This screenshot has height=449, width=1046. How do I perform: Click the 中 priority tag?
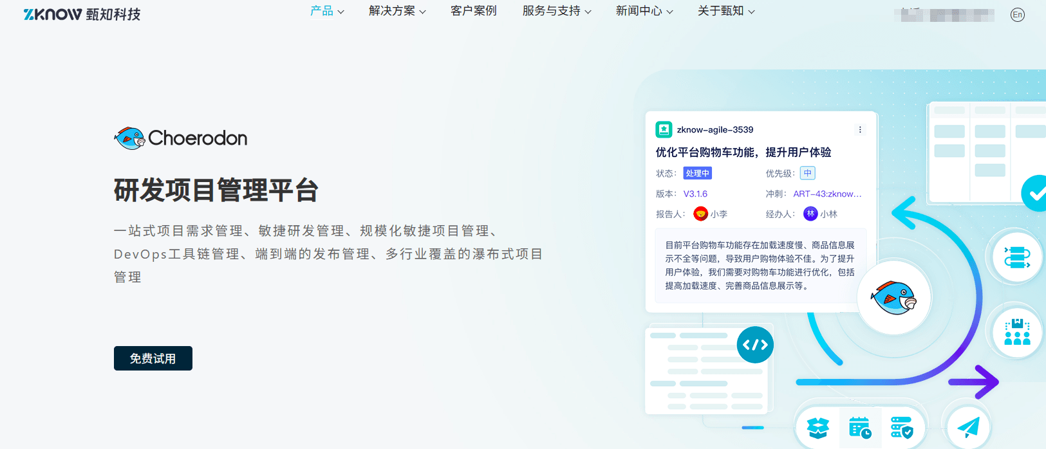(807, 173)
